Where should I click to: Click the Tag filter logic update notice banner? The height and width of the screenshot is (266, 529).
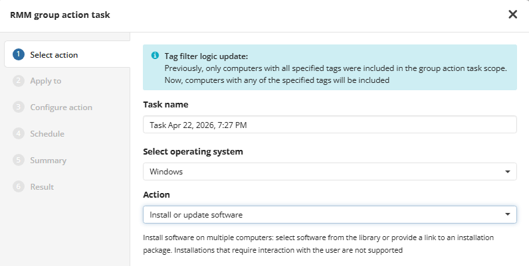click(330, 68)
